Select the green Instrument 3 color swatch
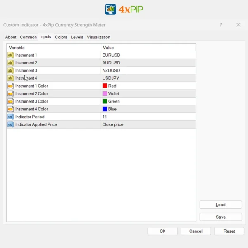This screenshot has width=248, height=248. [x=105, y=101]
